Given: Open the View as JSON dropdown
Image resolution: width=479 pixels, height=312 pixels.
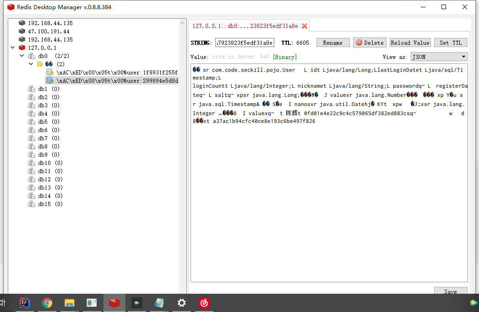Looking at the screenshot, I should [x=439, y=57].
